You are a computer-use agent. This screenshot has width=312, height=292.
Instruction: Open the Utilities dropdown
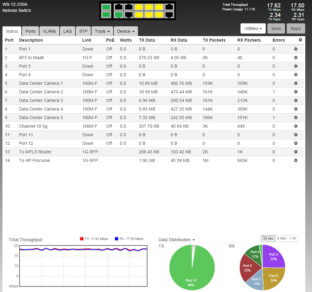pos(253,28)
